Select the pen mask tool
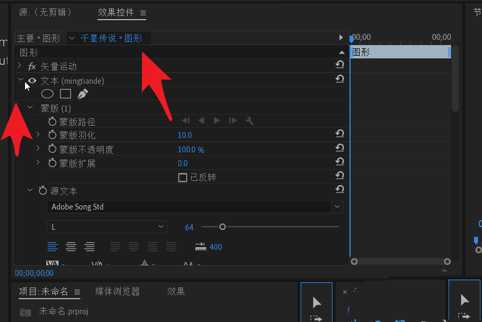Viewport: 482px width, 322px height. click(82, 94)
